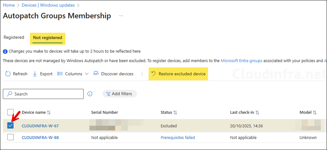Image resolution: width=327 pixels, height=150 pixels.
Task: Open the Columns list icon
Action: click(60, 74)
